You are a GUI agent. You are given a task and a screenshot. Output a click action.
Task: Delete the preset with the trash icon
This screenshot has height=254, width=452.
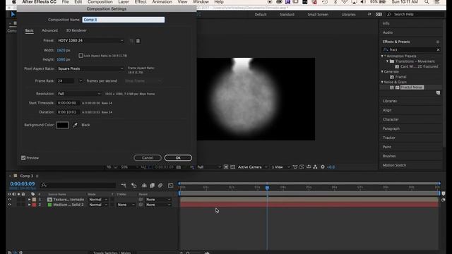pyautogui.click(x=138, y=41)
